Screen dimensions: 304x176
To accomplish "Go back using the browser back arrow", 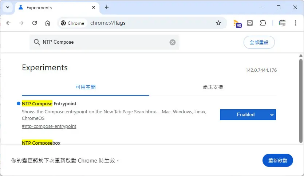I will coord(8,23).
